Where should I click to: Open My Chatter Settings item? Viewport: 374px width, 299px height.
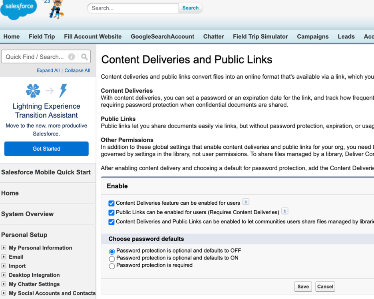34,284
